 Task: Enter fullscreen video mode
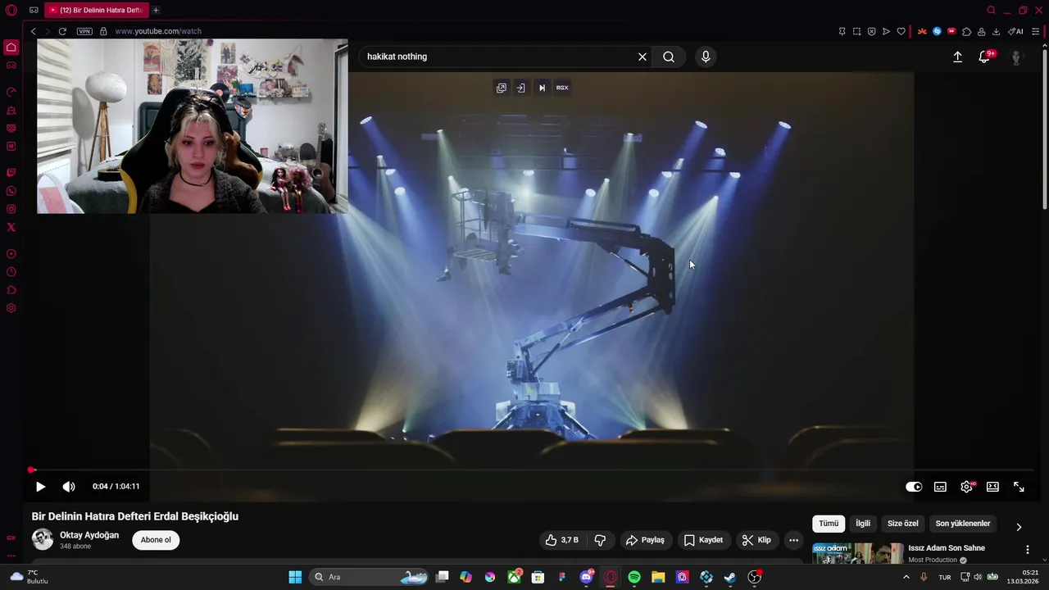1019,487
